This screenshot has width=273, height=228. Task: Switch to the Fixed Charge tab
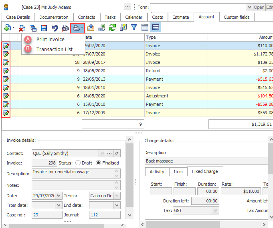click(x=205, y=171)
